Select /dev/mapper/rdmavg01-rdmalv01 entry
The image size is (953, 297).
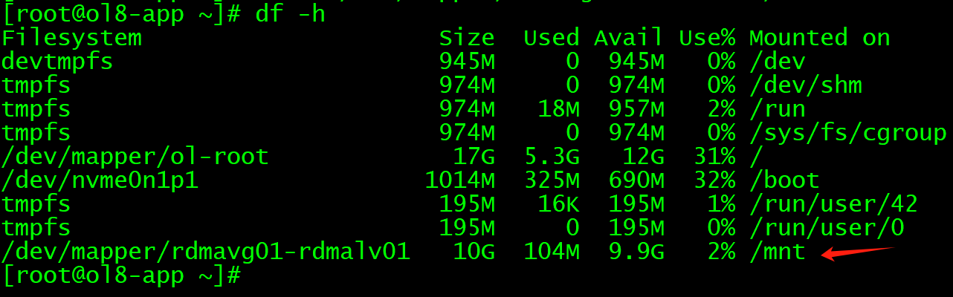206,252
